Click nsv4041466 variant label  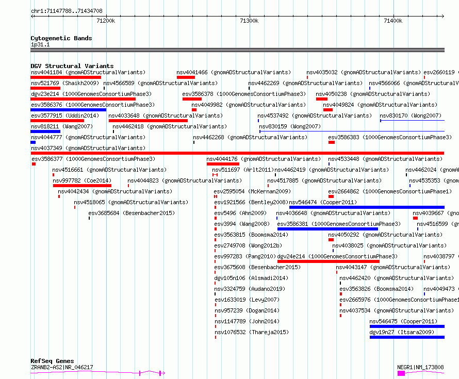point(234,72)
